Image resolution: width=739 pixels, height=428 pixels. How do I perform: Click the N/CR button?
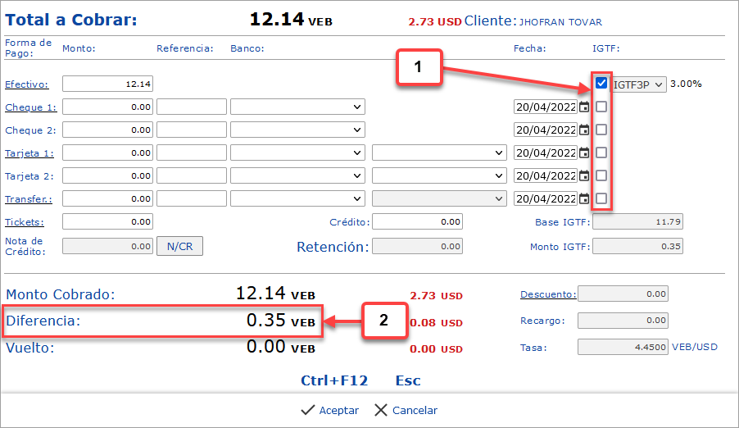(x=179, y=246)
